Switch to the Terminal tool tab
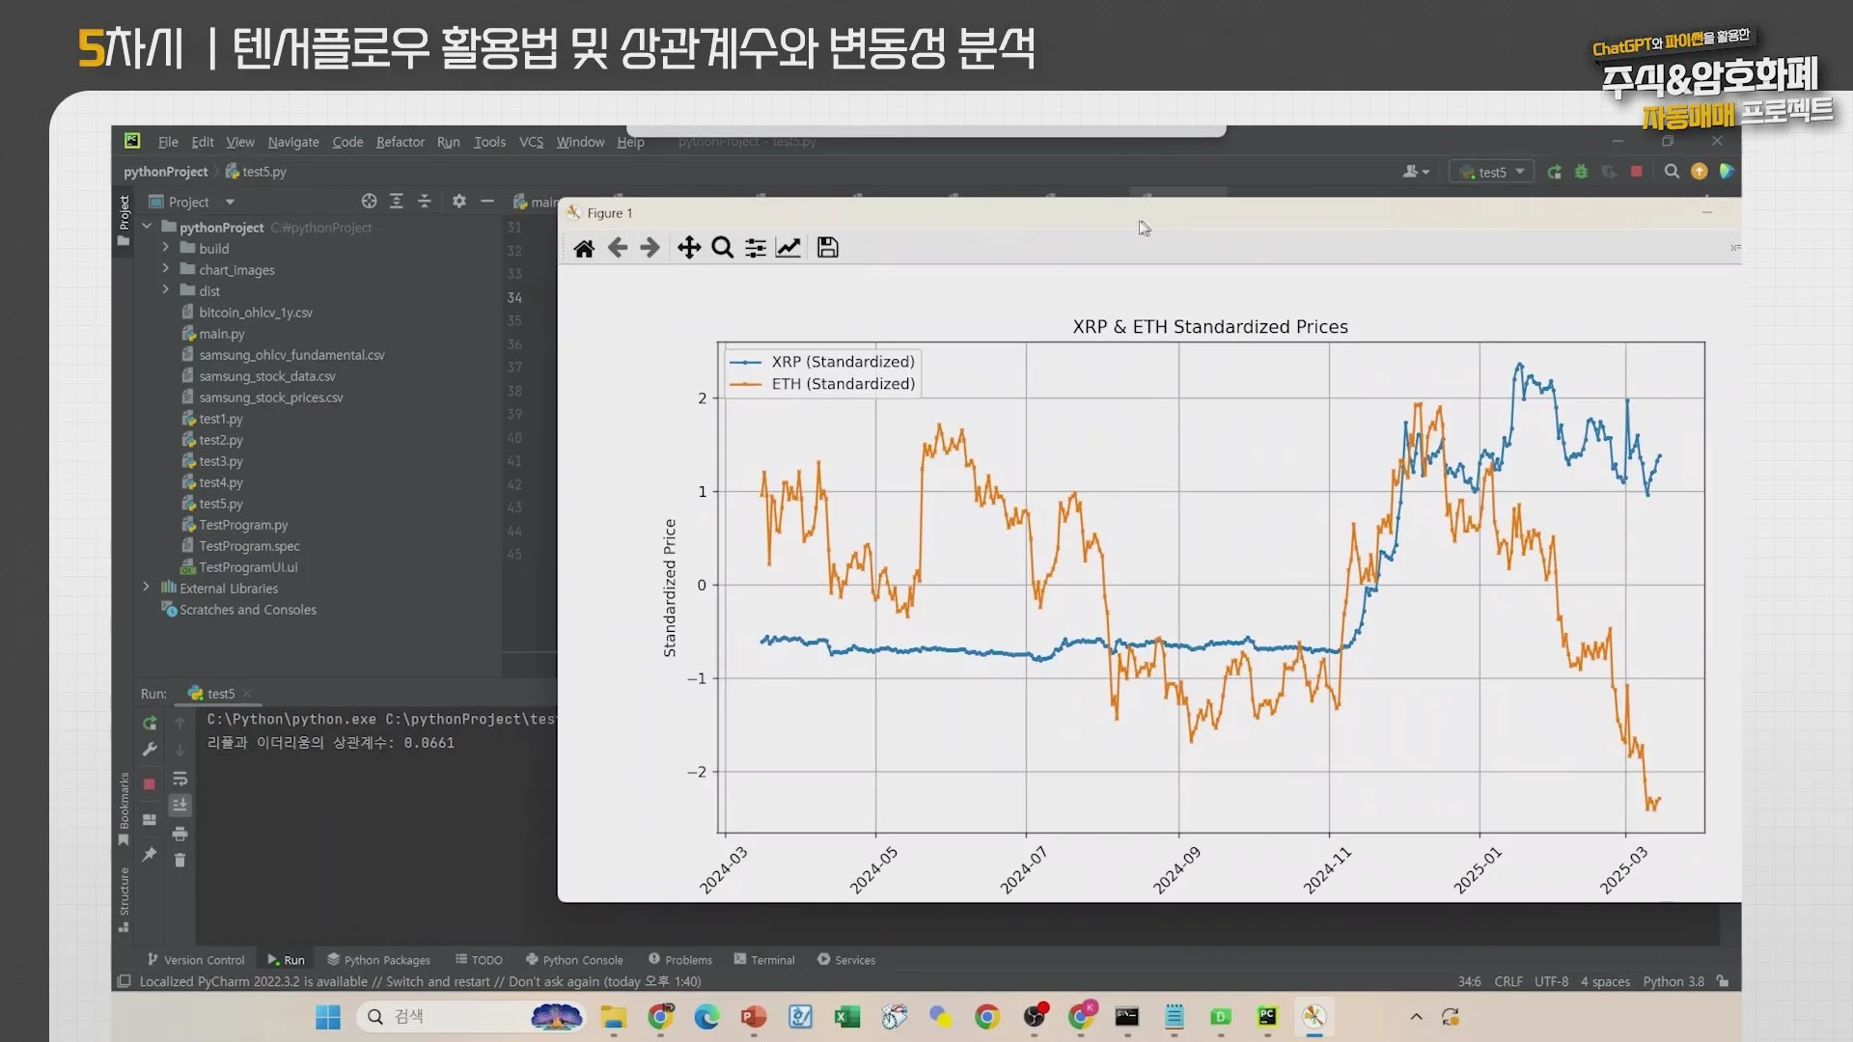Screen dimensions: 1853x1042 (x=764, y=960)
